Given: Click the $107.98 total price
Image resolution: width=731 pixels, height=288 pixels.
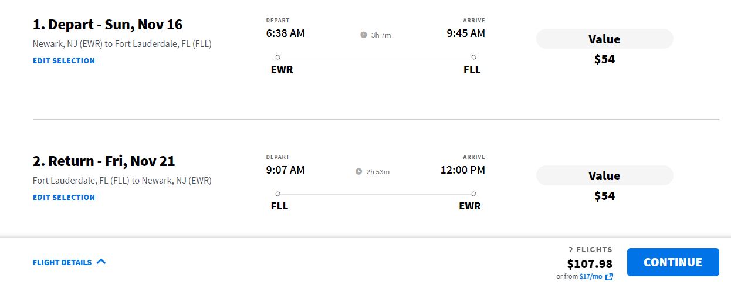Looking at the screenshot, I should click(590, 264).
